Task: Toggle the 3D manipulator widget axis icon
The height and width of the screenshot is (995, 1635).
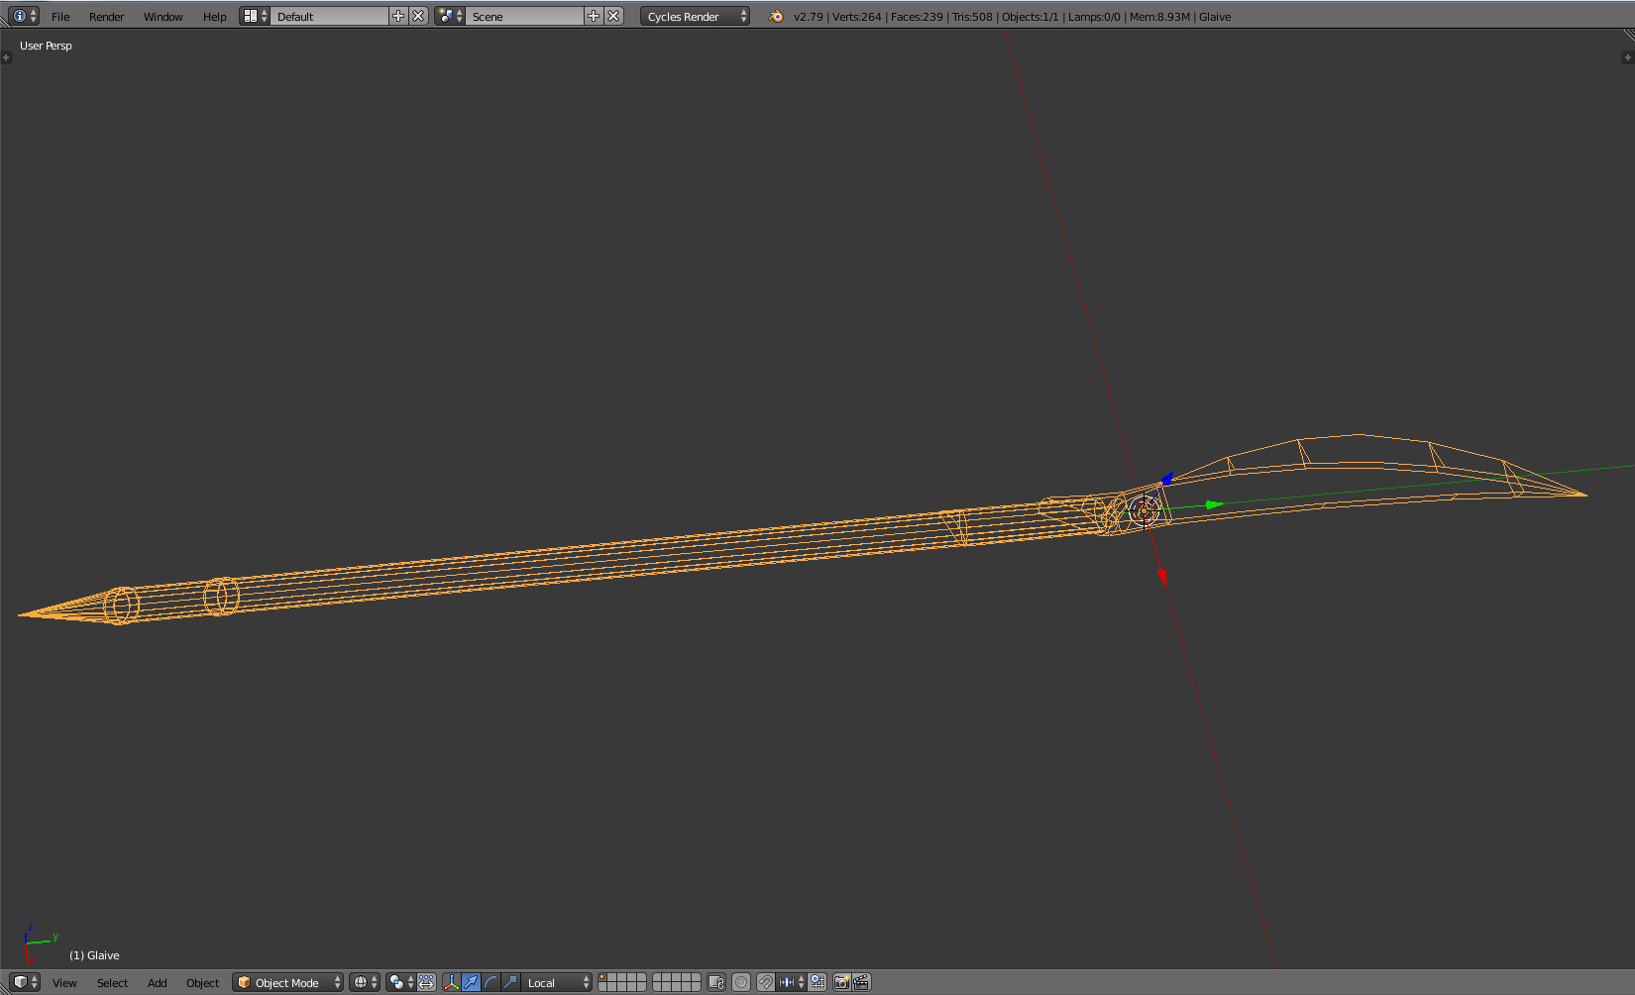Action: click(x=452, y=982)
